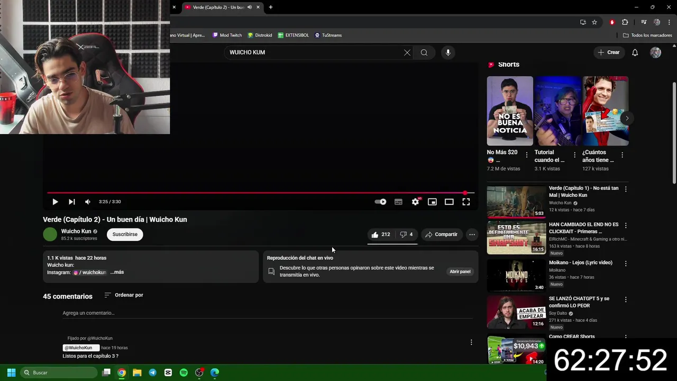Bookmark this page with star icon
The width and height of the screenshot is (677, 381).
click(594, 22)
